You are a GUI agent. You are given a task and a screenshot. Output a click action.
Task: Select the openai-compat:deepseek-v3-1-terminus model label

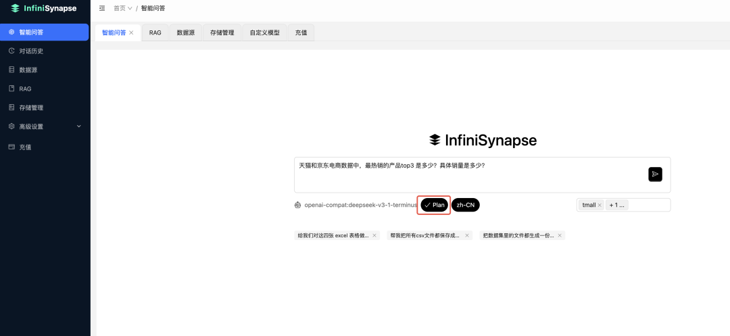point(361,205)
